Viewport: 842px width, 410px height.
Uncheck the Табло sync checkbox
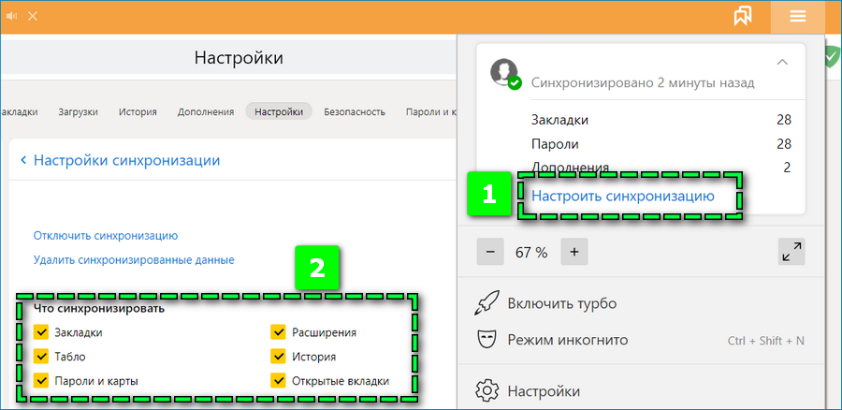pyautogui.click(x=41, y=357)
